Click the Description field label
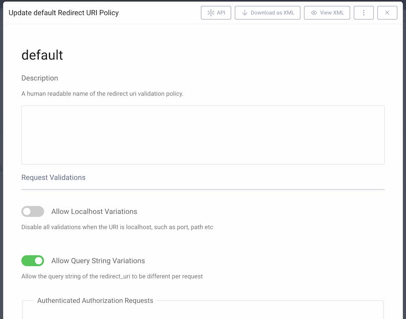 40,78
